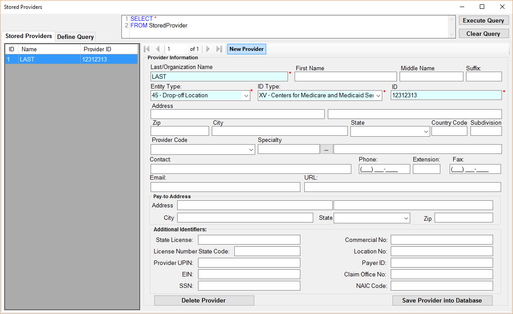513x314 pixels.
Task: Go to the first record navigation arrow
Action: point(147,49)
